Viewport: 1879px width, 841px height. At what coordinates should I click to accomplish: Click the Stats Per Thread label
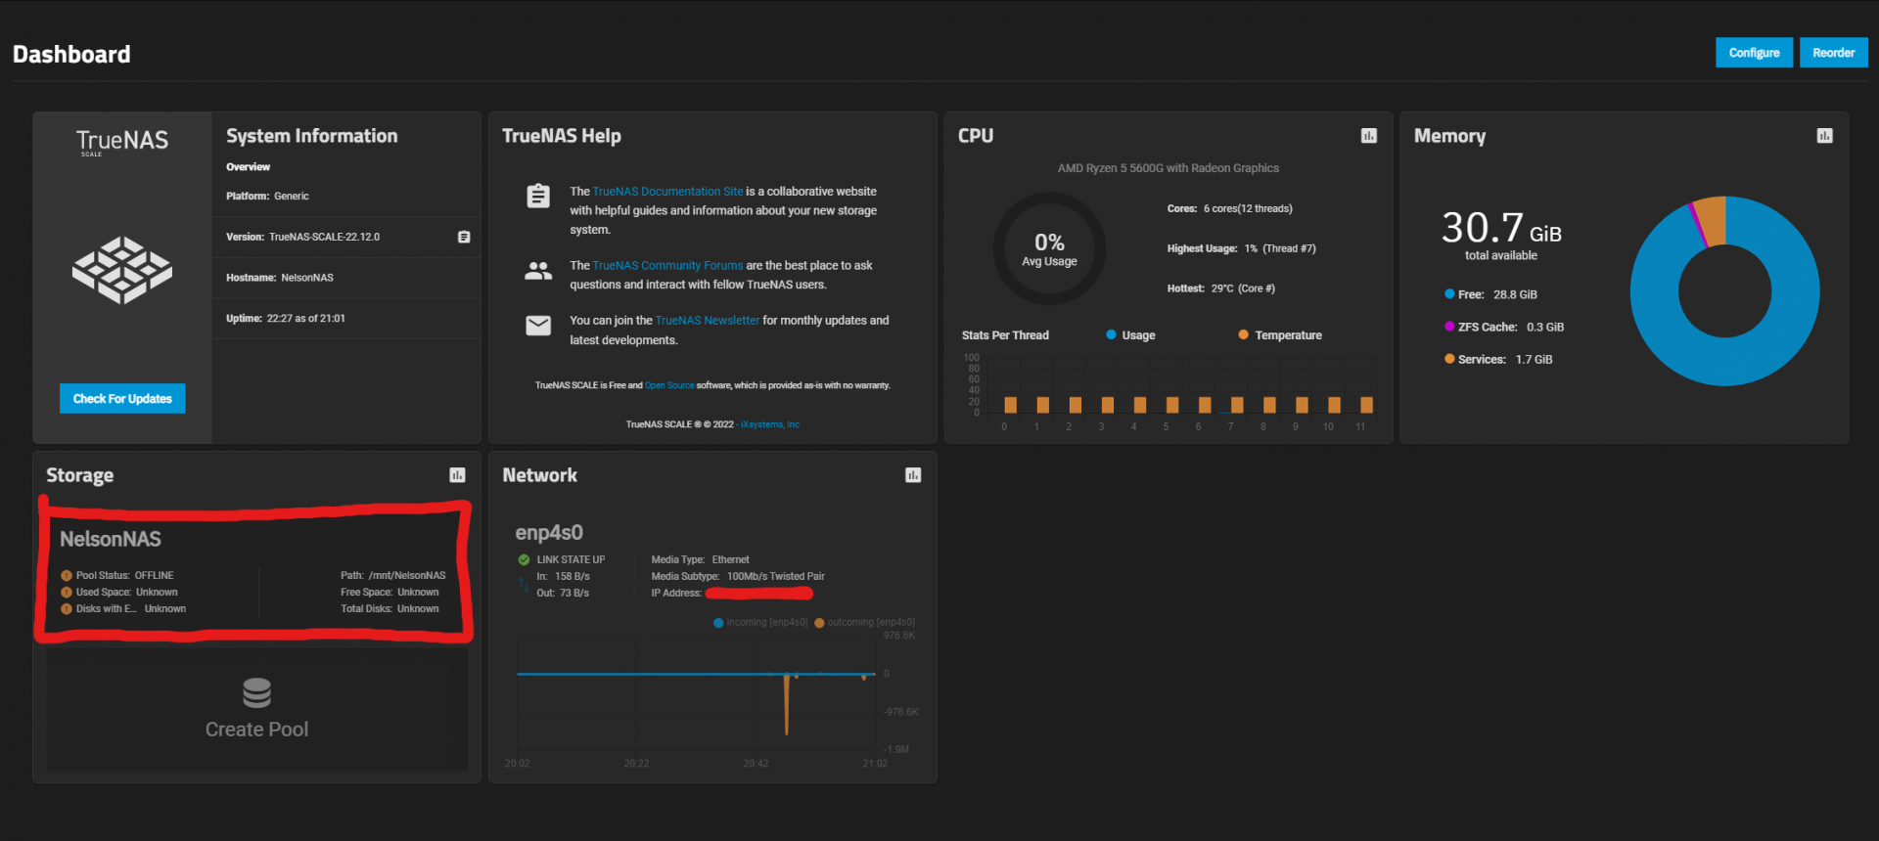pos(1005,335)
